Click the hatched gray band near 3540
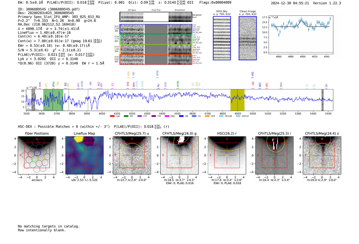The image size is (359, 244). [x=33, y=100]
